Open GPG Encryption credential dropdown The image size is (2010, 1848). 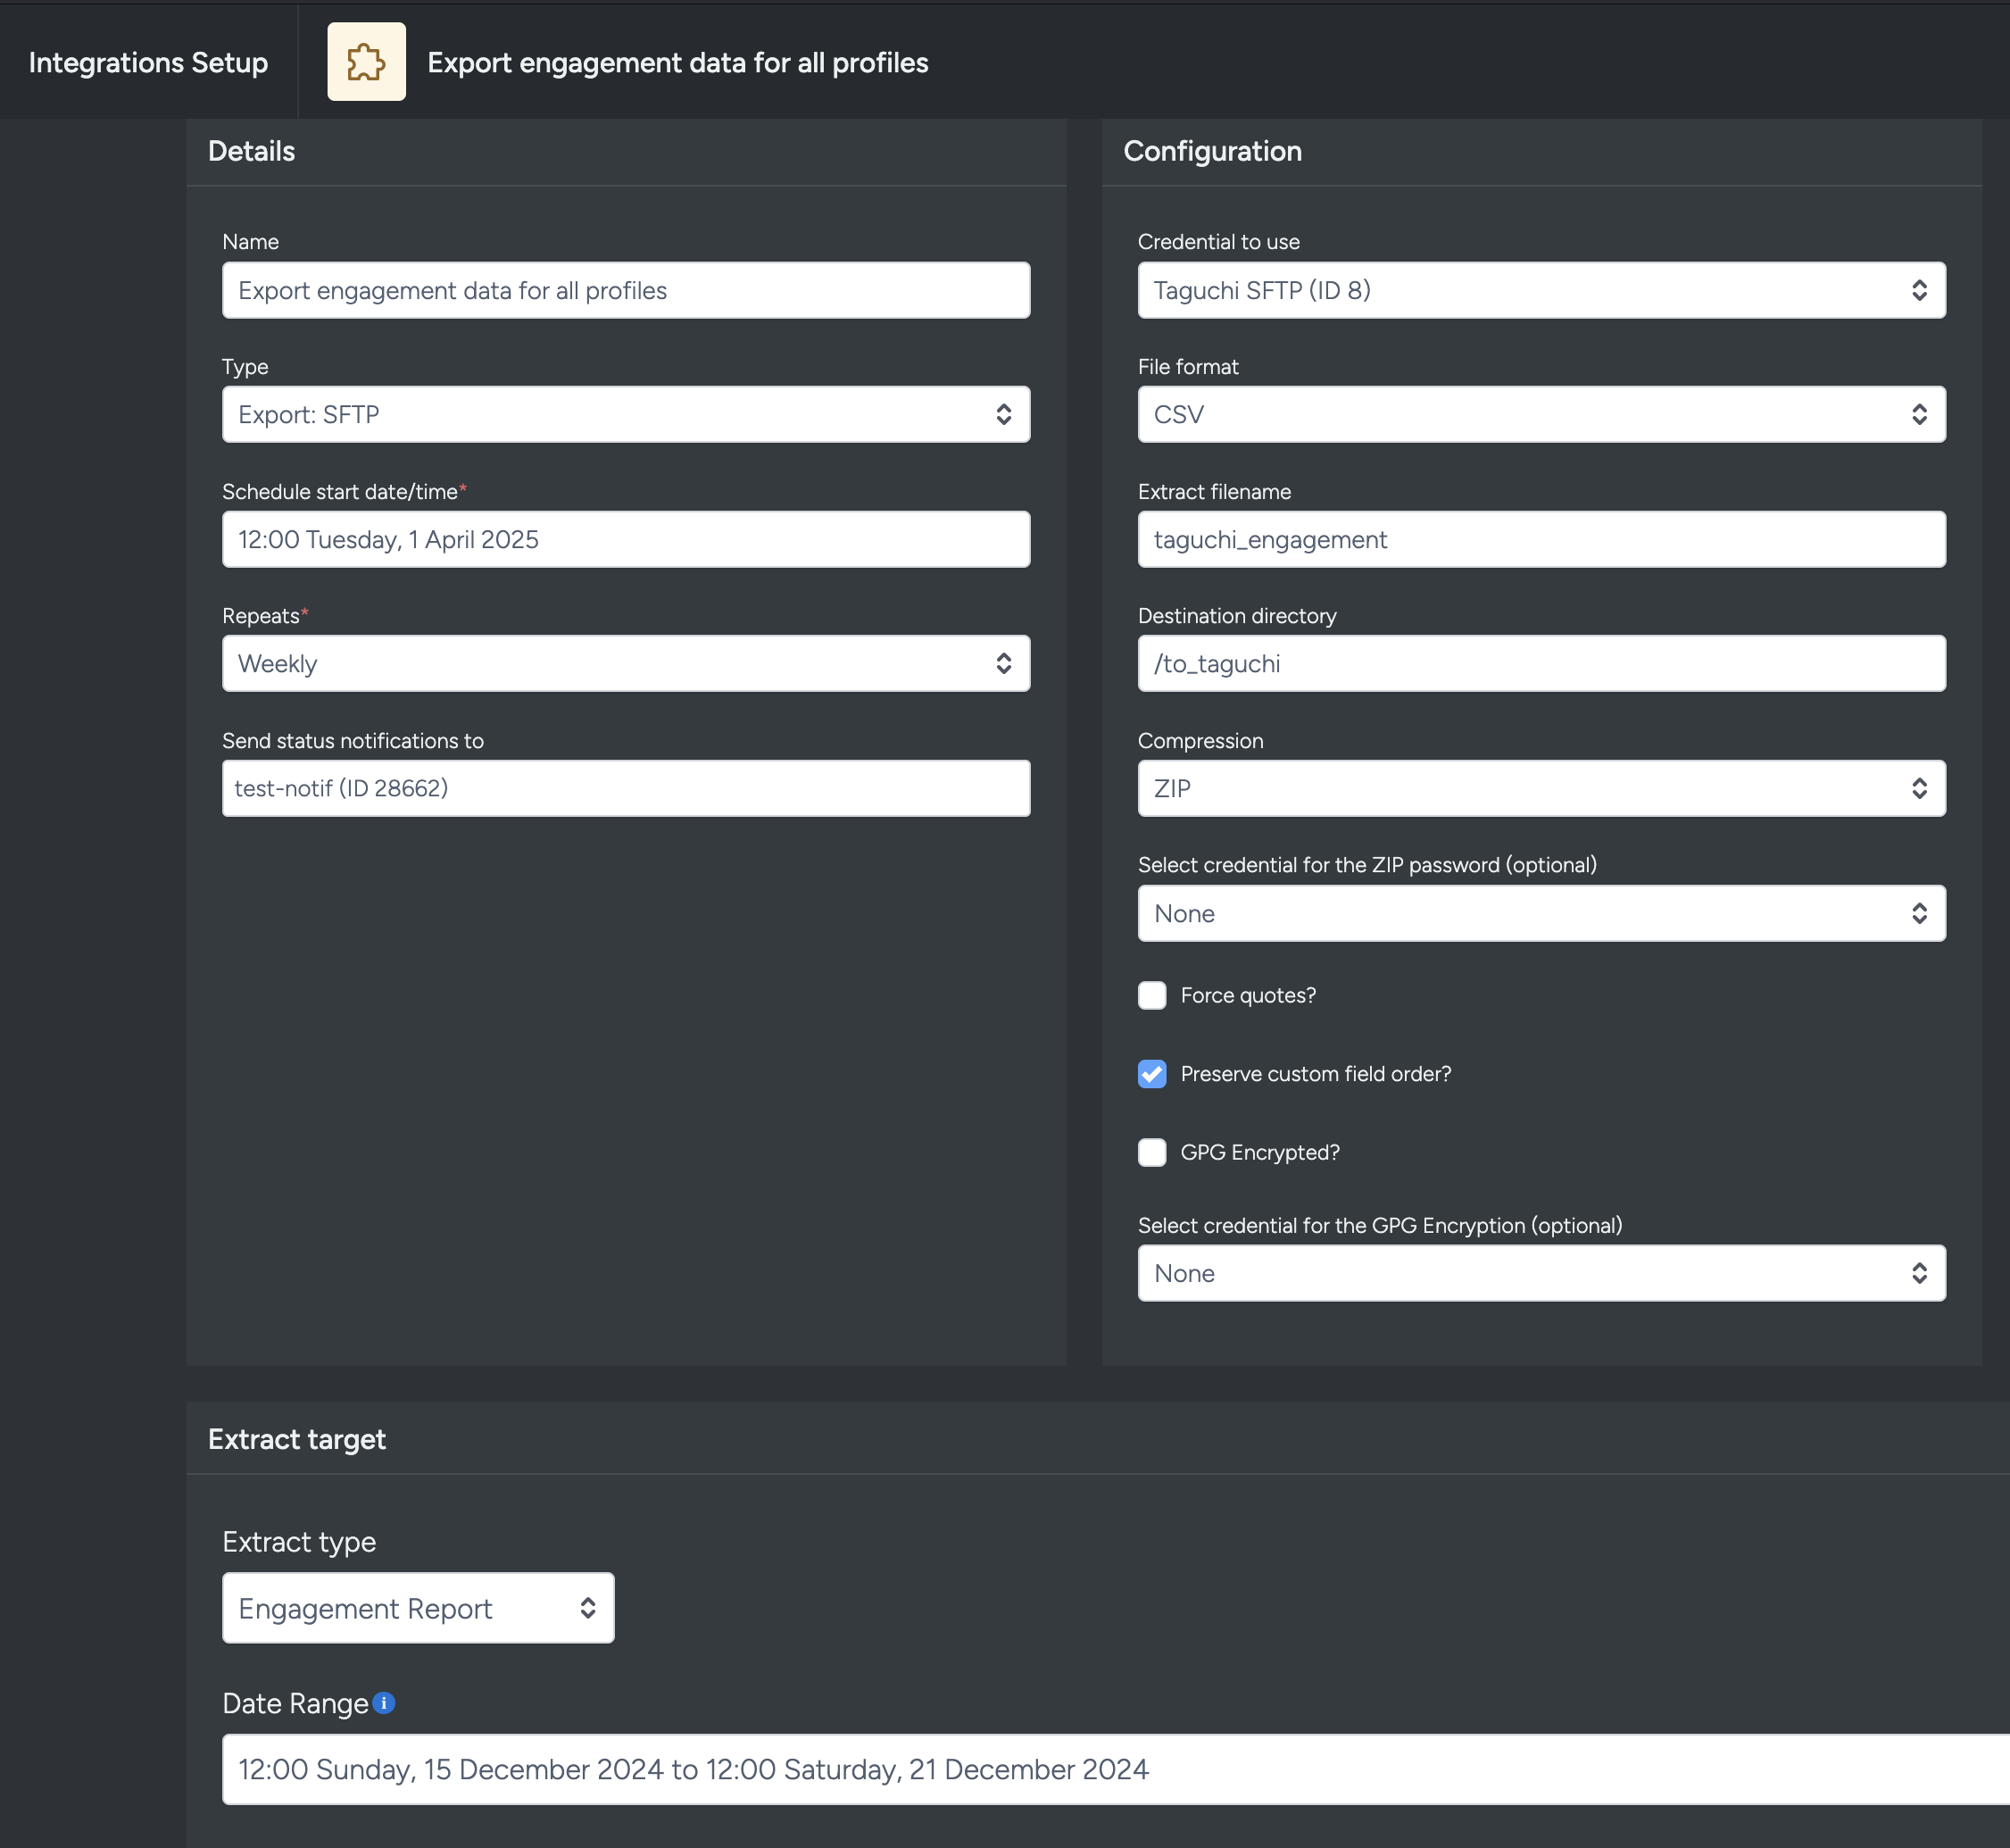[1541, 1273]
